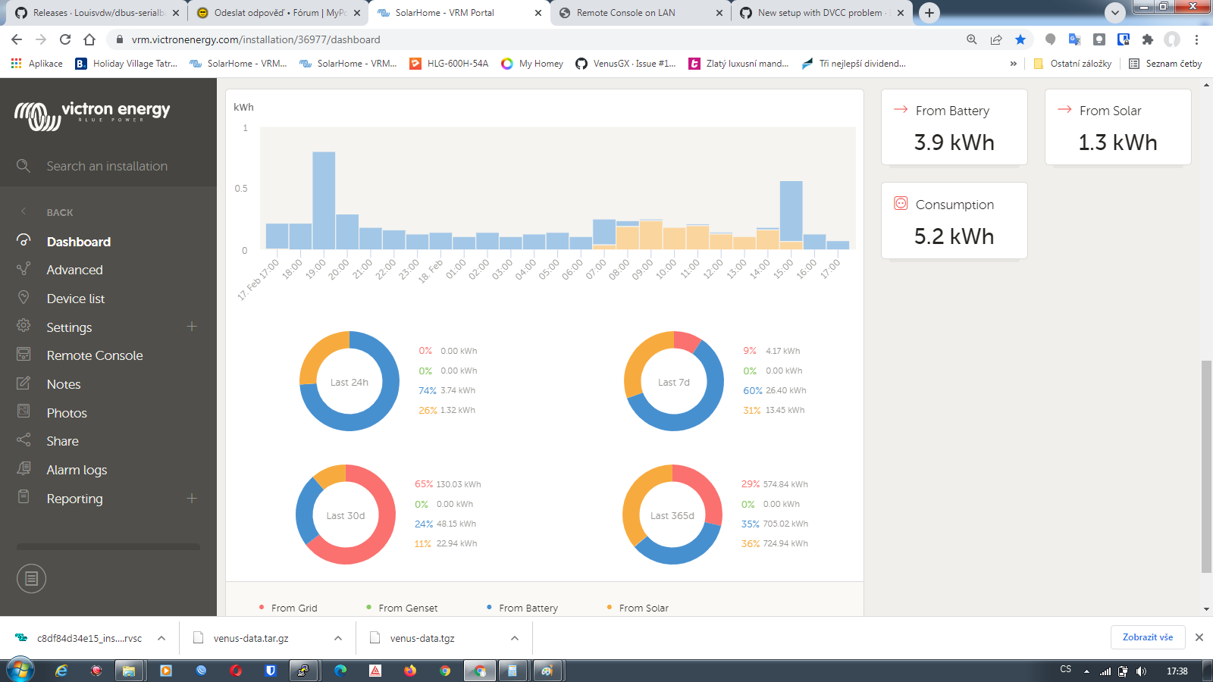The image size is (1213, 682).
Task: Focus the Search an installation field
Action: coord(107,166)
